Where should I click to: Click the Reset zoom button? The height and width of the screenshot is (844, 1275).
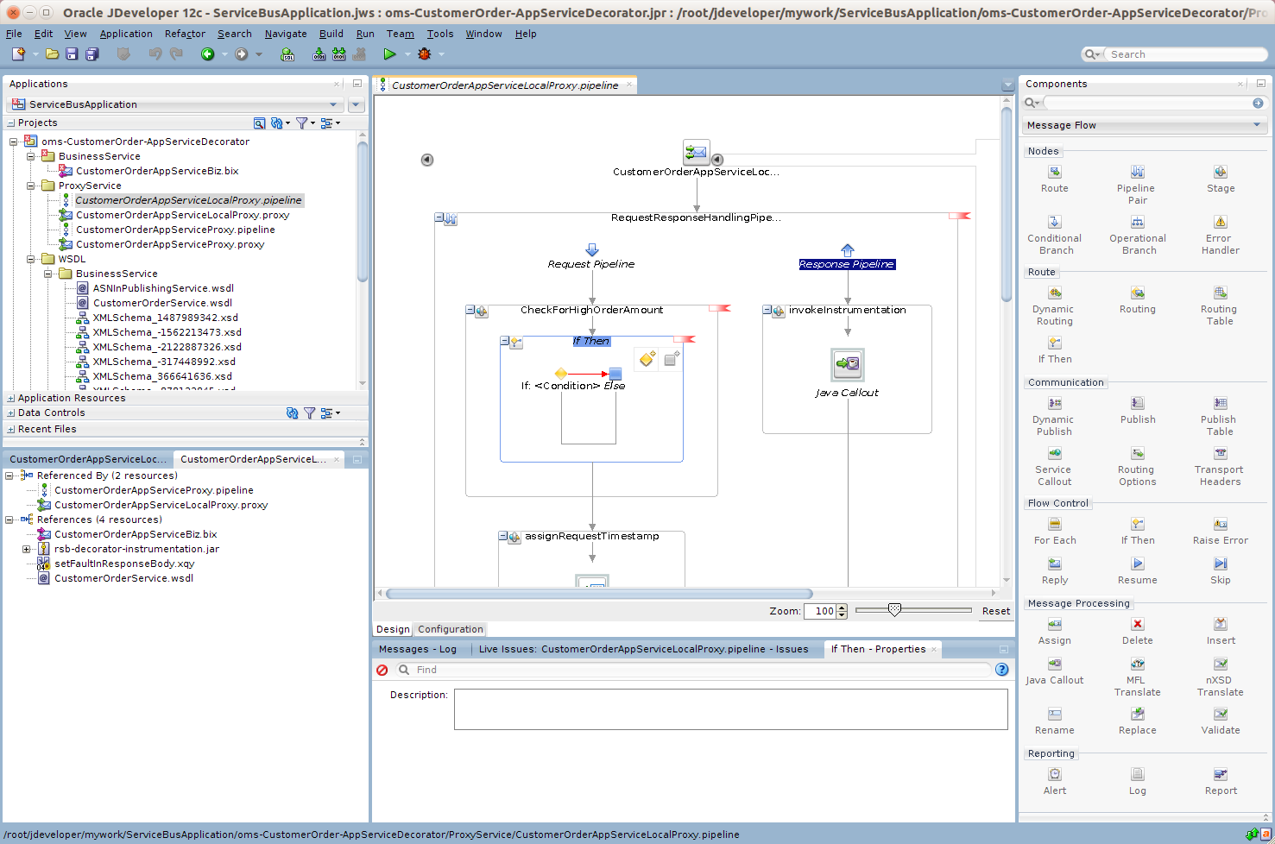(995, 611)
